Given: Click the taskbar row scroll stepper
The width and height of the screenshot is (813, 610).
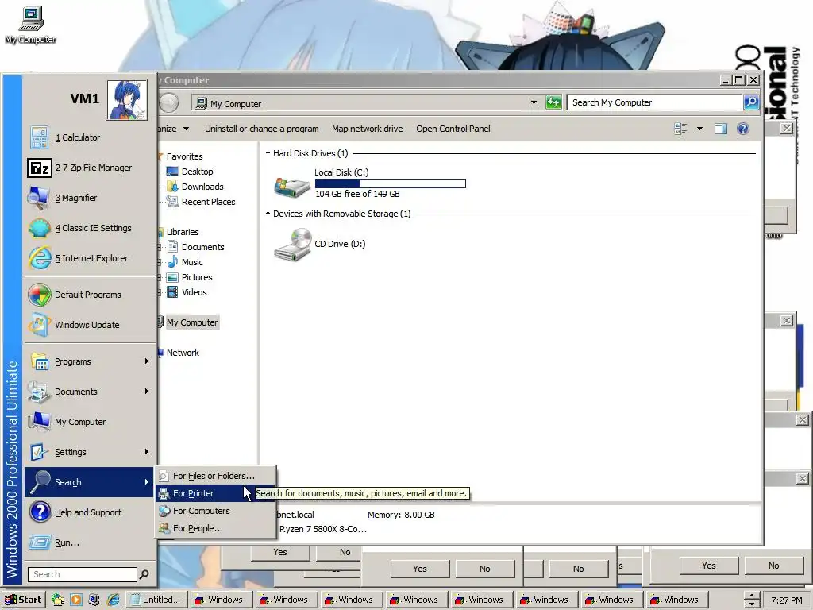Looking at the screenshot, I should [751, 600].
